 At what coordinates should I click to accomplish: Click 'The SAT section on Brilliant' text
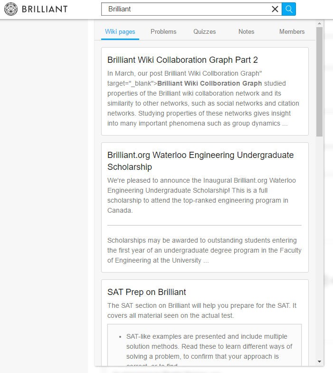pos(202,310)
